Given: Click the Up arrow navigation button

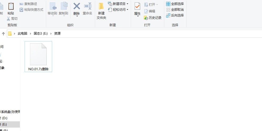Looking at the screenshot, I should 3,34.
